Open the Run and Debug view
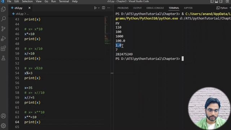Screen dimensions: 231x130 3,39
